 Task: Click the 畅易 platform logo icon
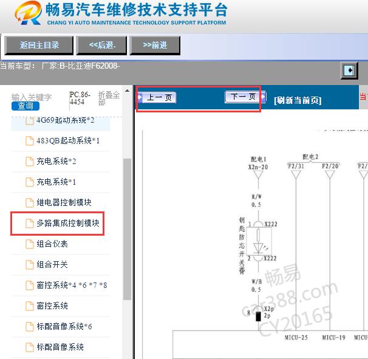point(28,13)
